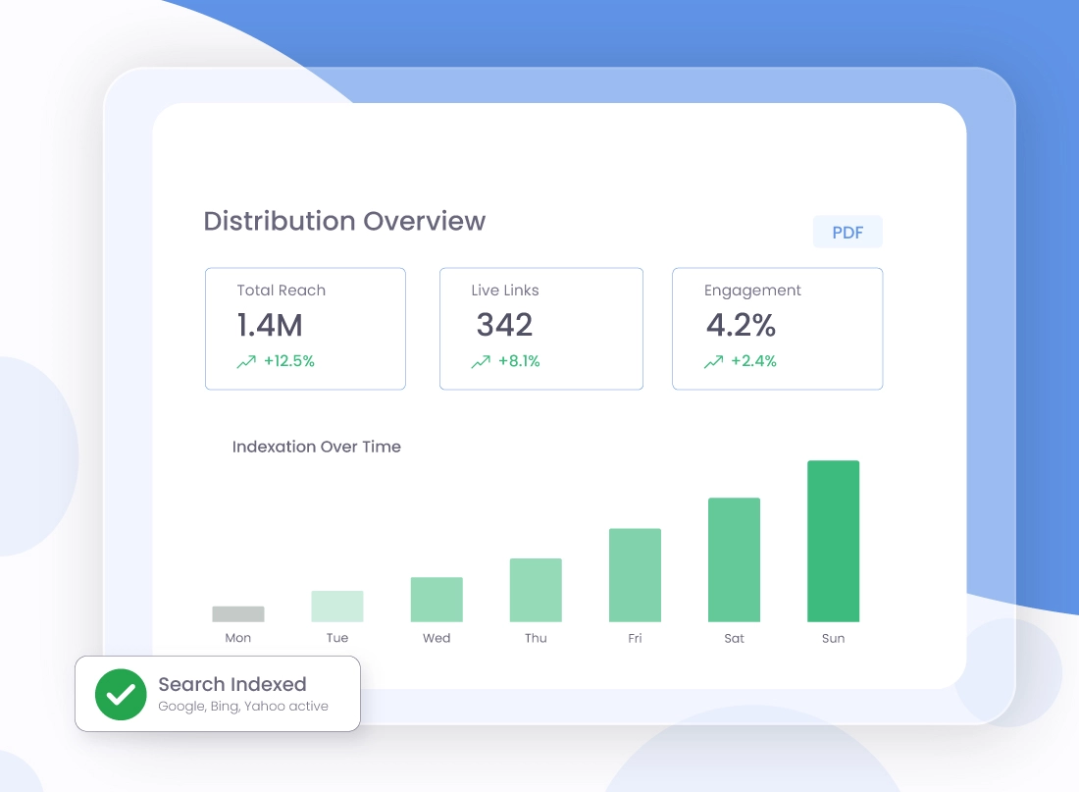The image size is (1079, 792).
Task: Click the Fri axis label
Action: click(x=635, y=638)
